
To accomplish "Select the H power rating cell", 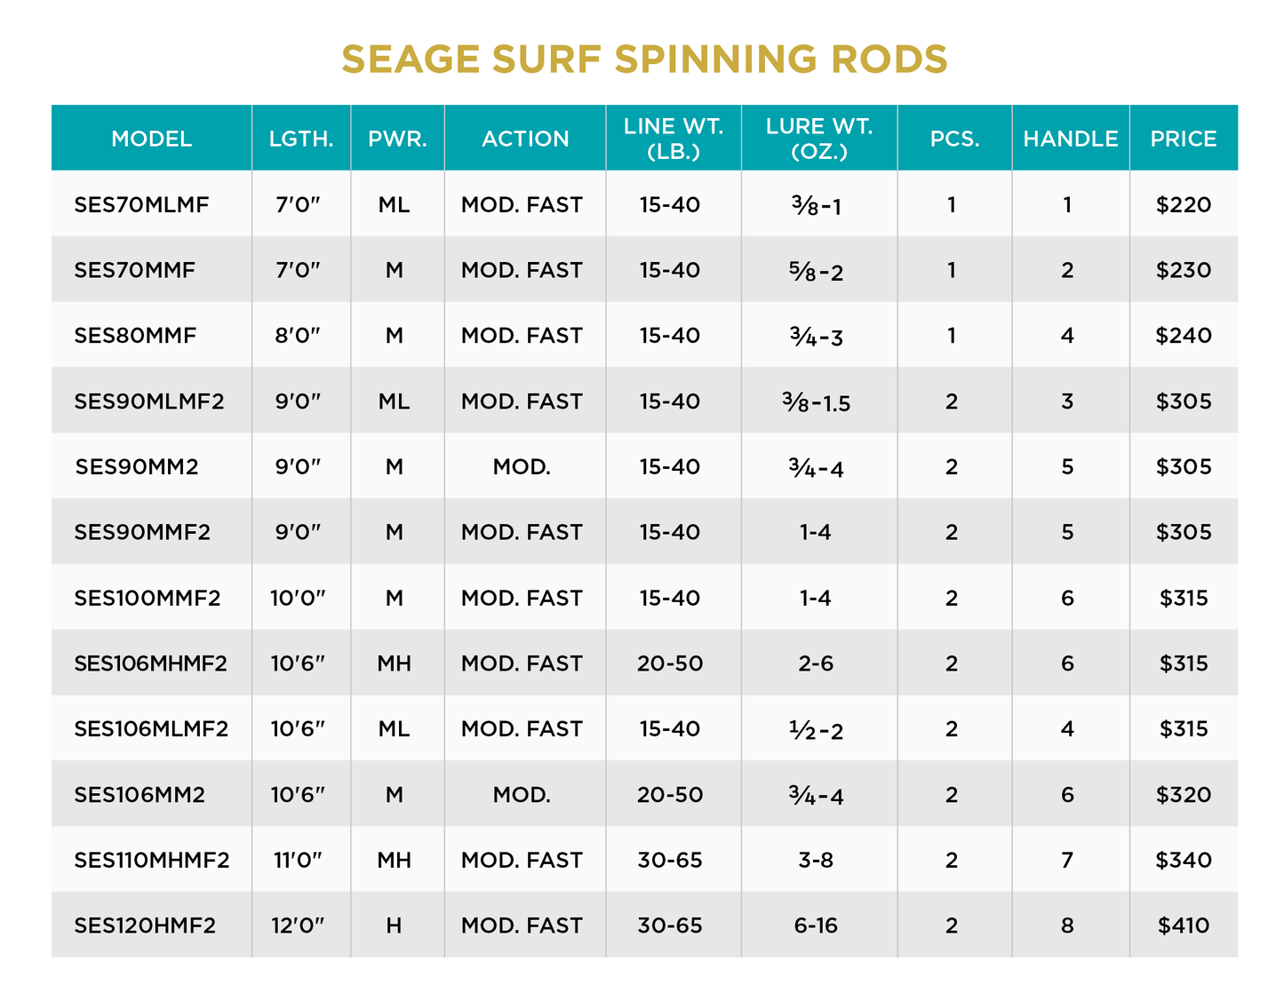I will (394, 925).
